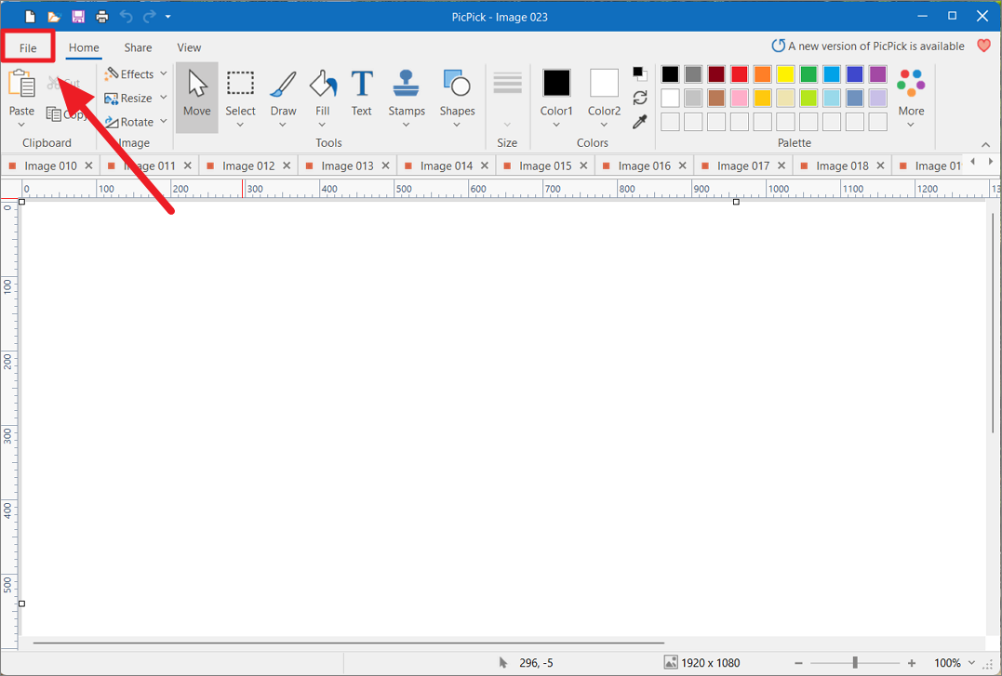The width and height of the screenshot is (1002, 676).
Task: Click the Copy button in Clipboard group
Action: pyautogui.click(x=66, y=114)
